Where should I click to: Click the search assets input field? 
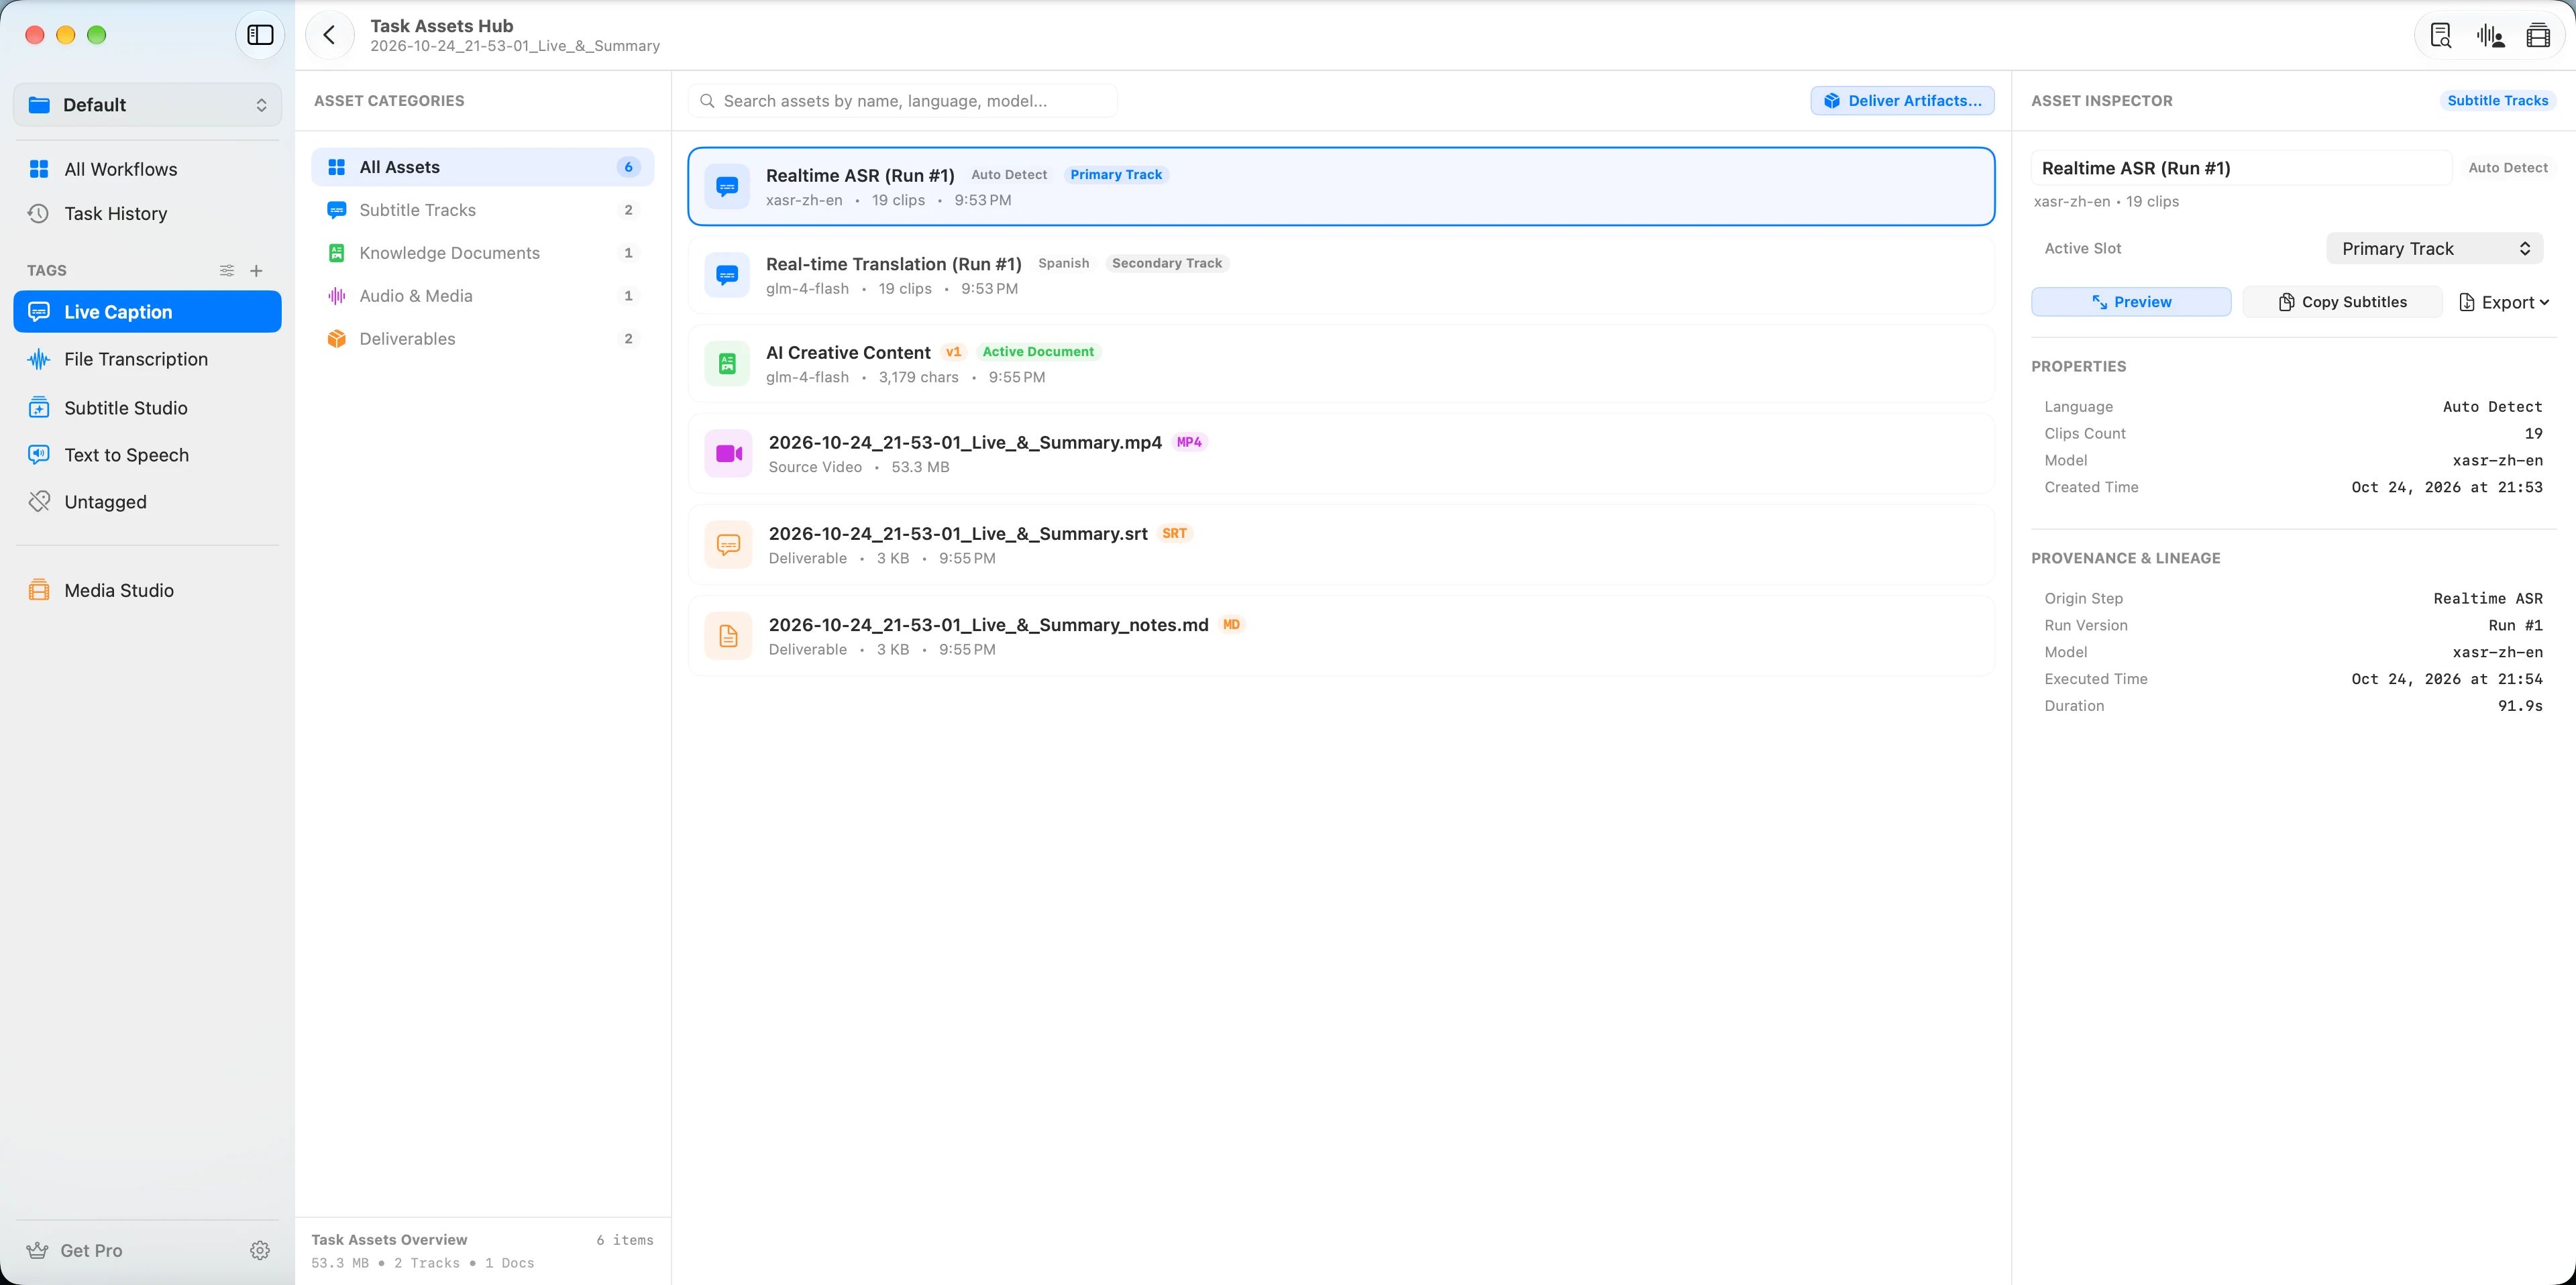point(903,101)
